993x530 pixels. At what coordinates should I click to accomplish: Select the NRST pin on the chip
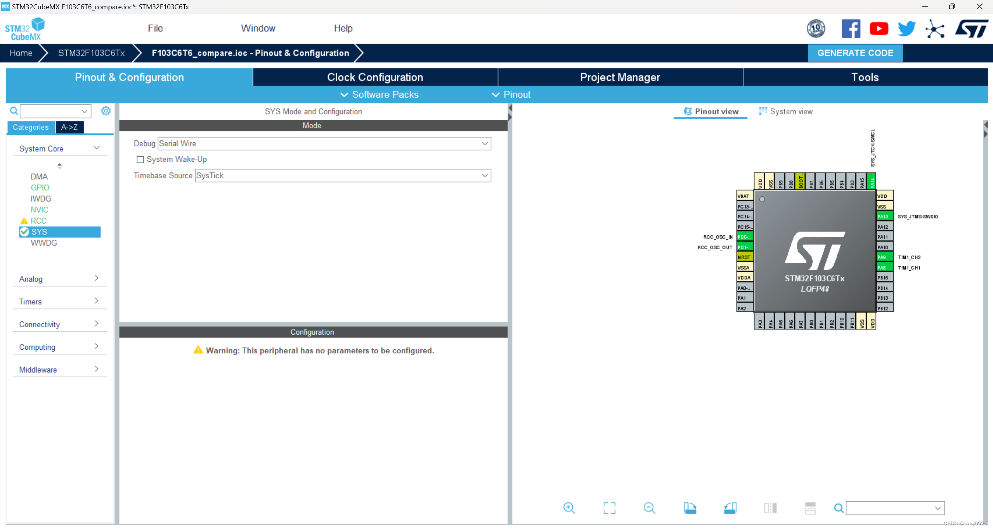pos(745,257)
